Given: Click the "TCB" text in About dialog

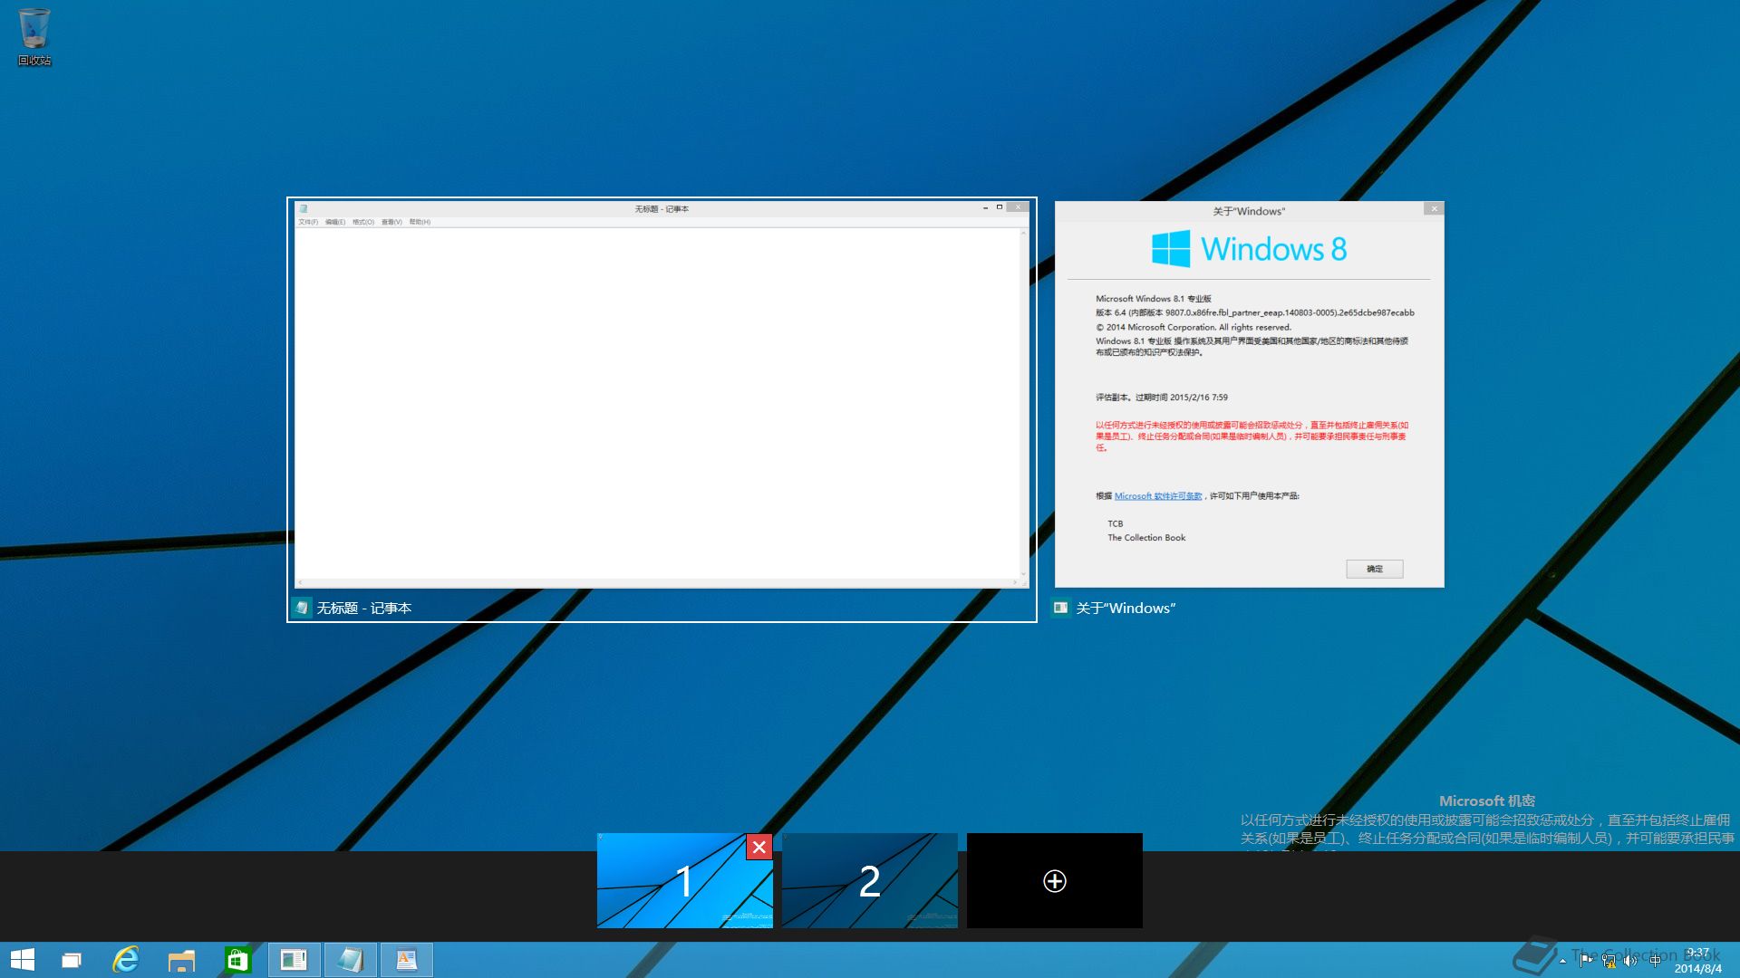Looking at the screenshot, I should coord(1116,523).
